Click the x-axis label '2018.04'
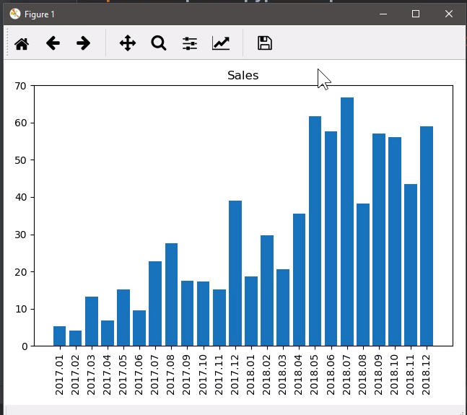 pos(299,375)
